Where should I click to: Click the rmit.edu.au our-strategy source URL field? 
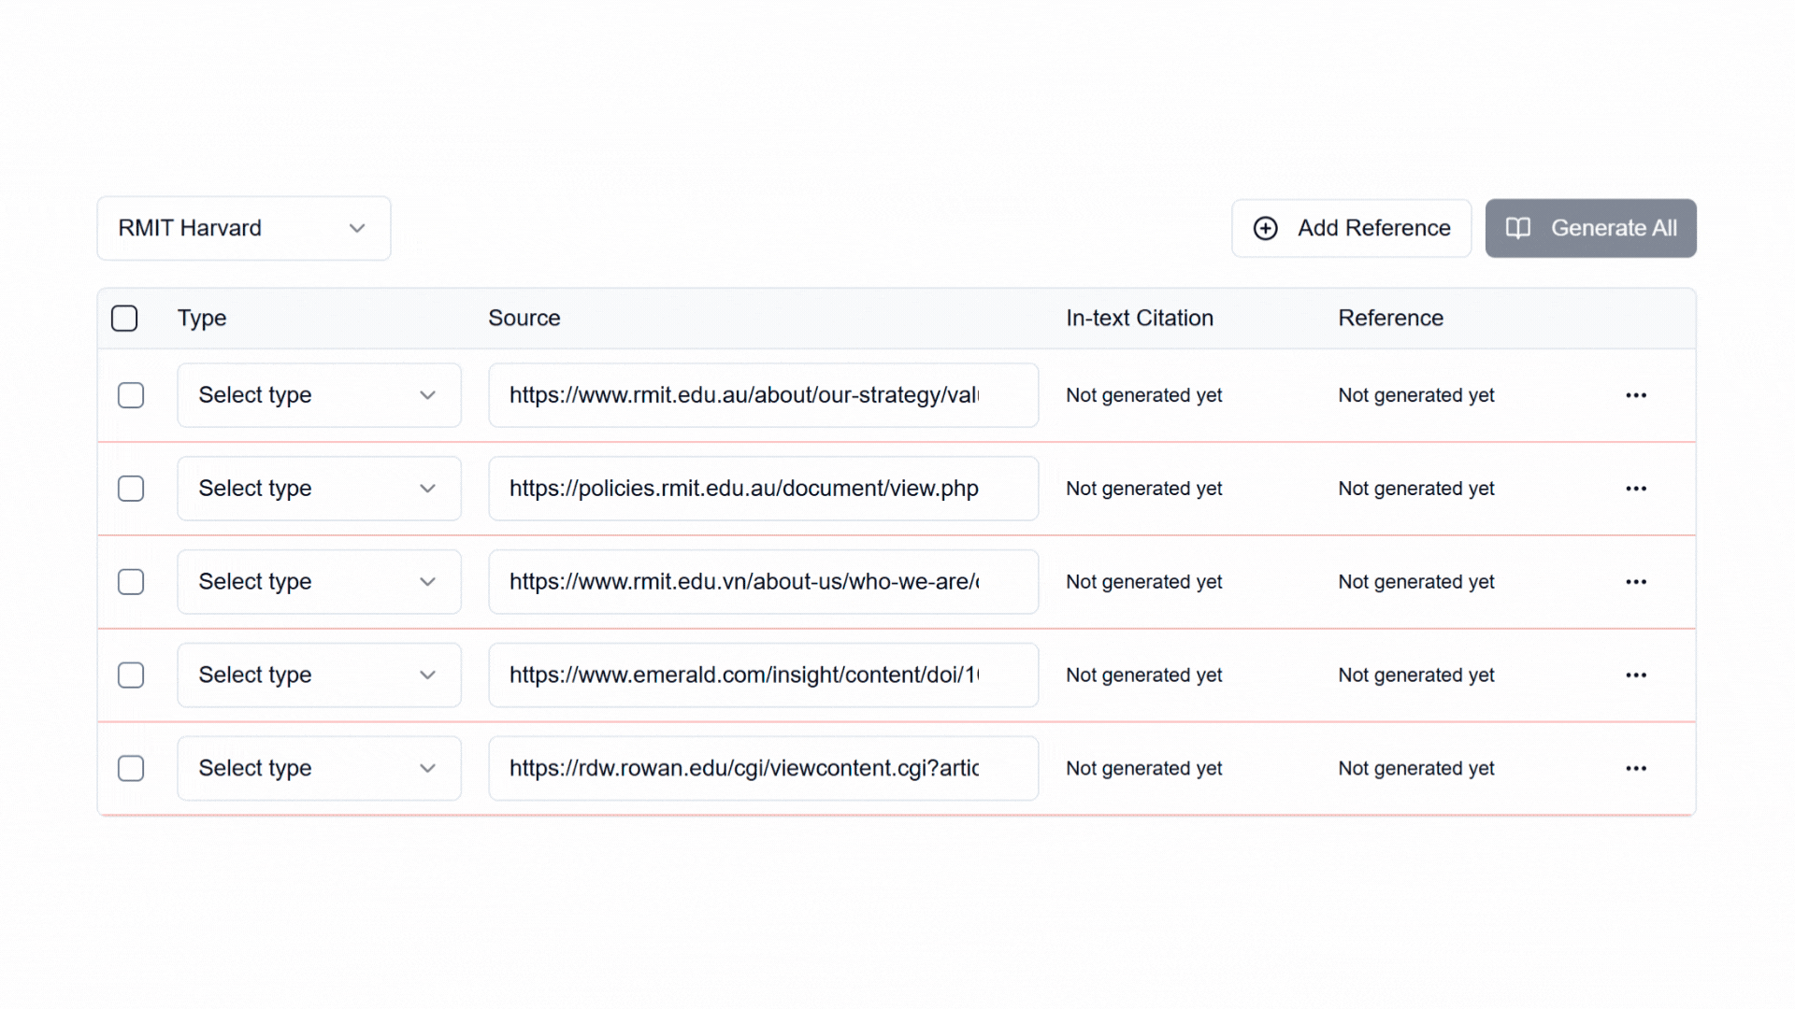[763, 395]
